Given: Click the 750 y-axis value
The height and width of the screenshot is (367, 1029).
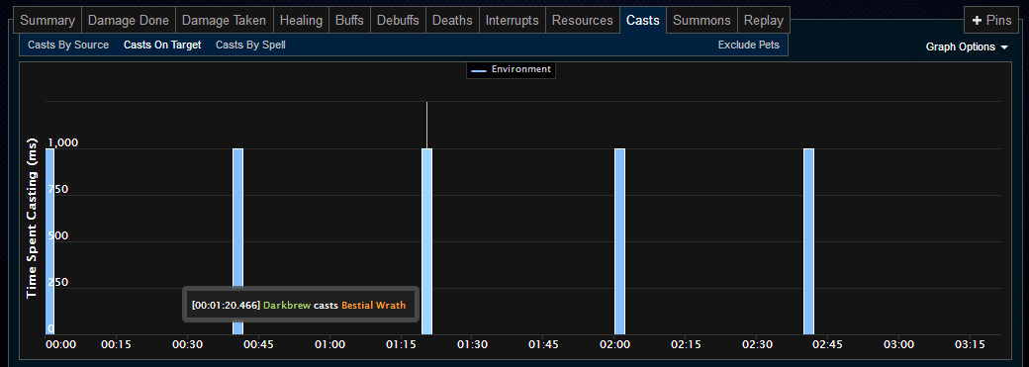Looking at the screenshot, I should [57, 189].
